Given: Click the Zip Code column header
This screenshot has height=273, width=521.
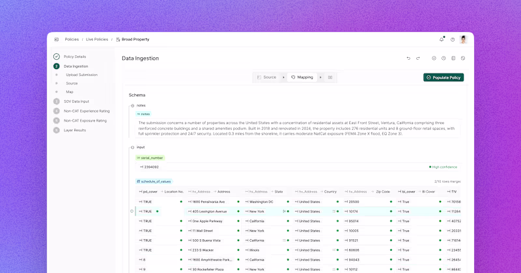Looking at the screenshot, I should point(383,192).
